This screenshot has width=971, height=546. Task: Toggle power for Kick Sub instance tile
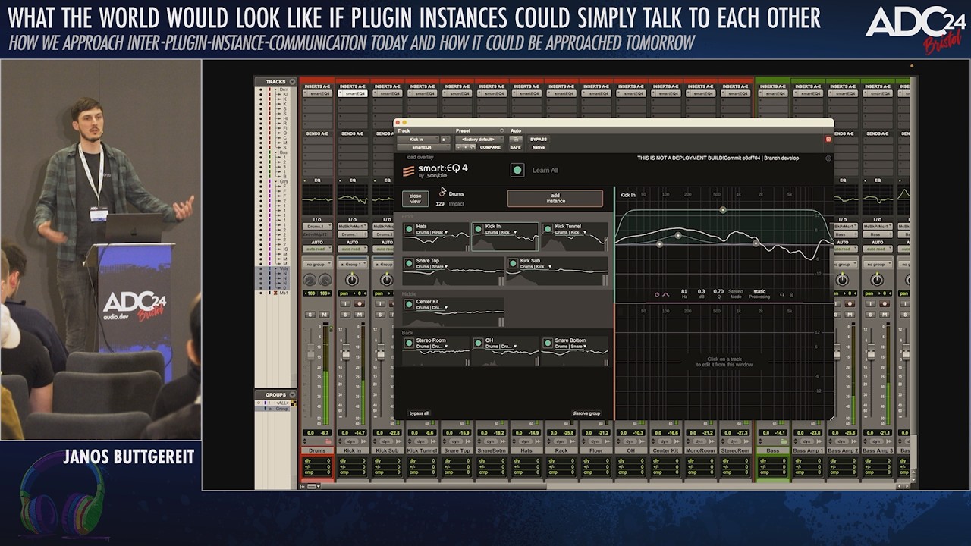click(x=513, y=263)
